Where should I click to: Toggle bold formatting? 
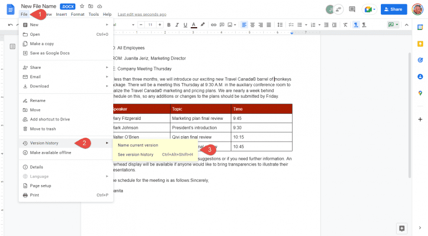point(169,24)
